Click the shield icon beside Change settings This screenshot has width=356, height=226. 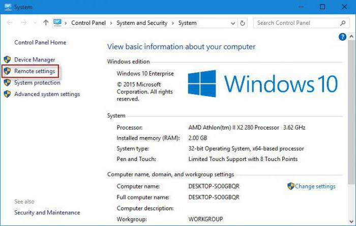[x=290, y=186]
